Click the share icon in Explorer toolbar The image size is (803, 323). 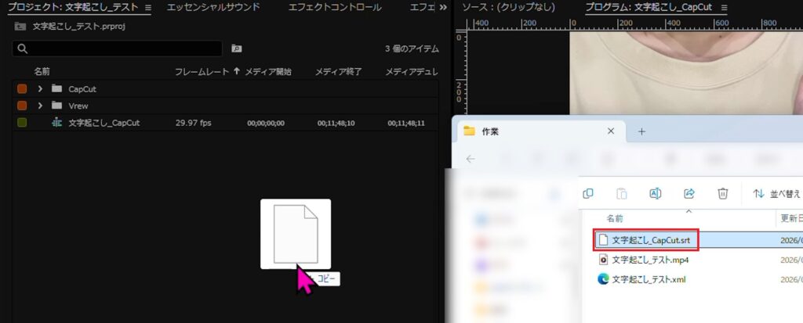(689, 193)
